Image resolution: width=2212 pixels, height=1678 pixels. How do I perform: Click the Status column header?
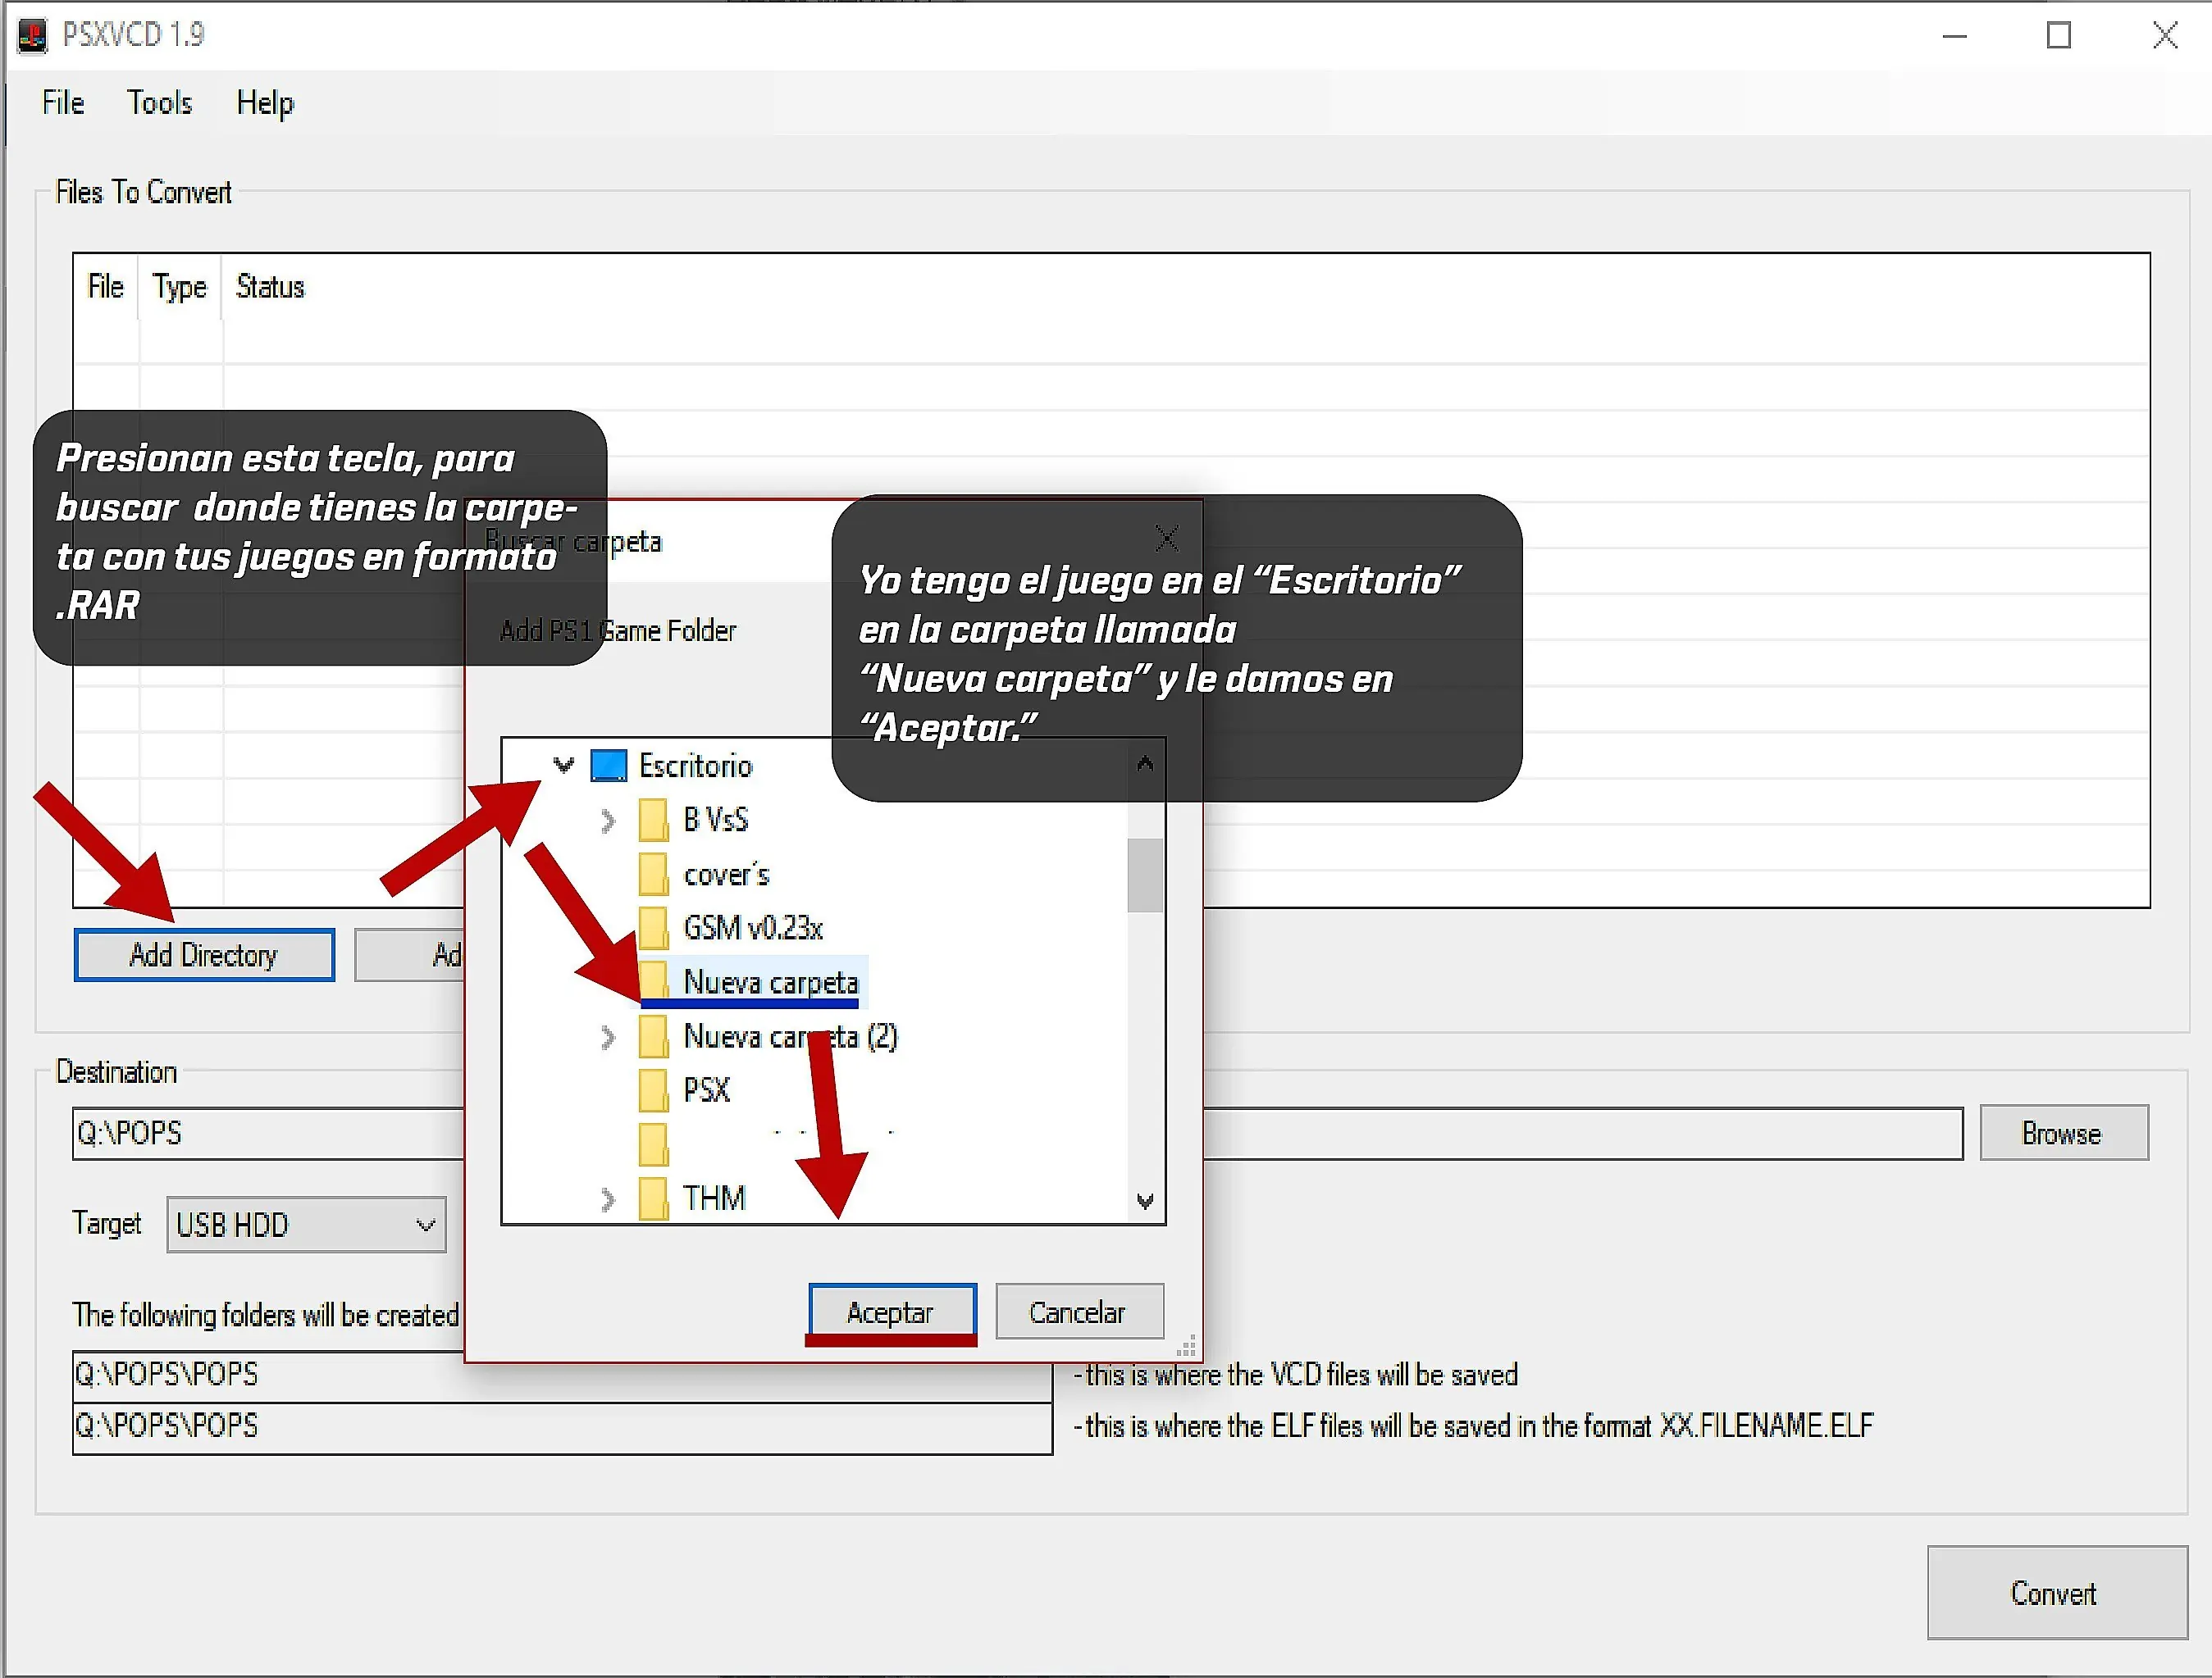(x=270, y=287)
